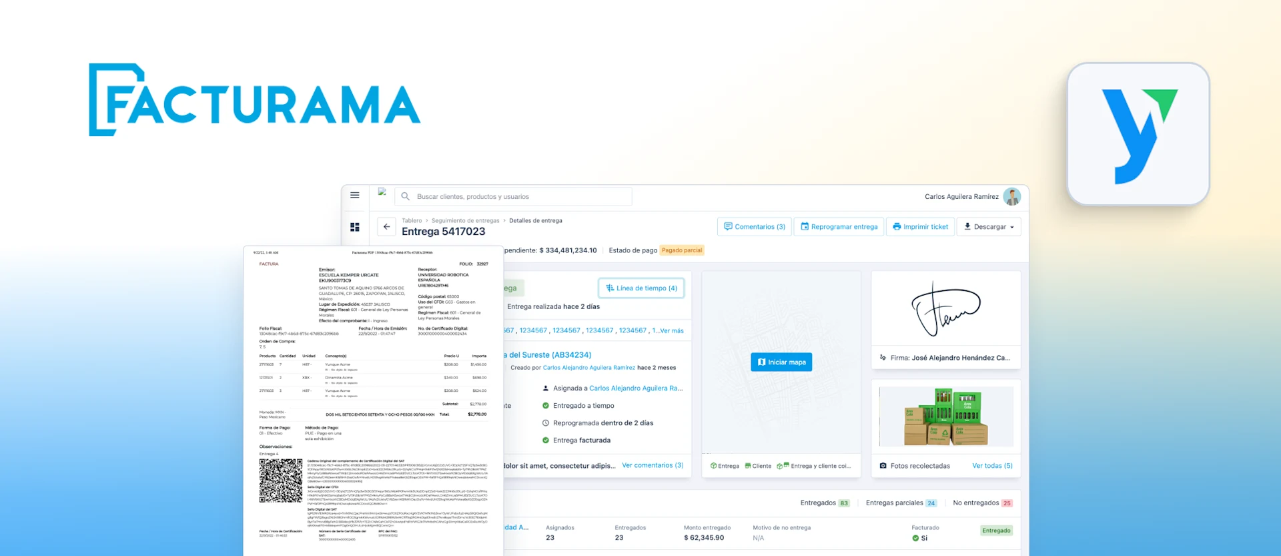Viewport: 1281px width, 556px height.
Task: Open the hamburger navigation menu
Action: coord(355,196)
